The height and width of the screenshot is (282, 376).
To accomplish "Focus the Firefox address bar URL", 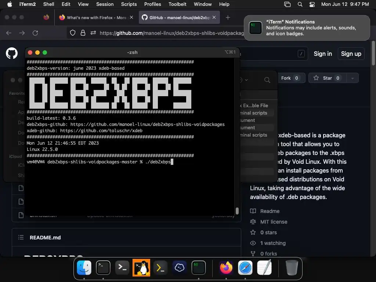I will (x=171, y=33).
